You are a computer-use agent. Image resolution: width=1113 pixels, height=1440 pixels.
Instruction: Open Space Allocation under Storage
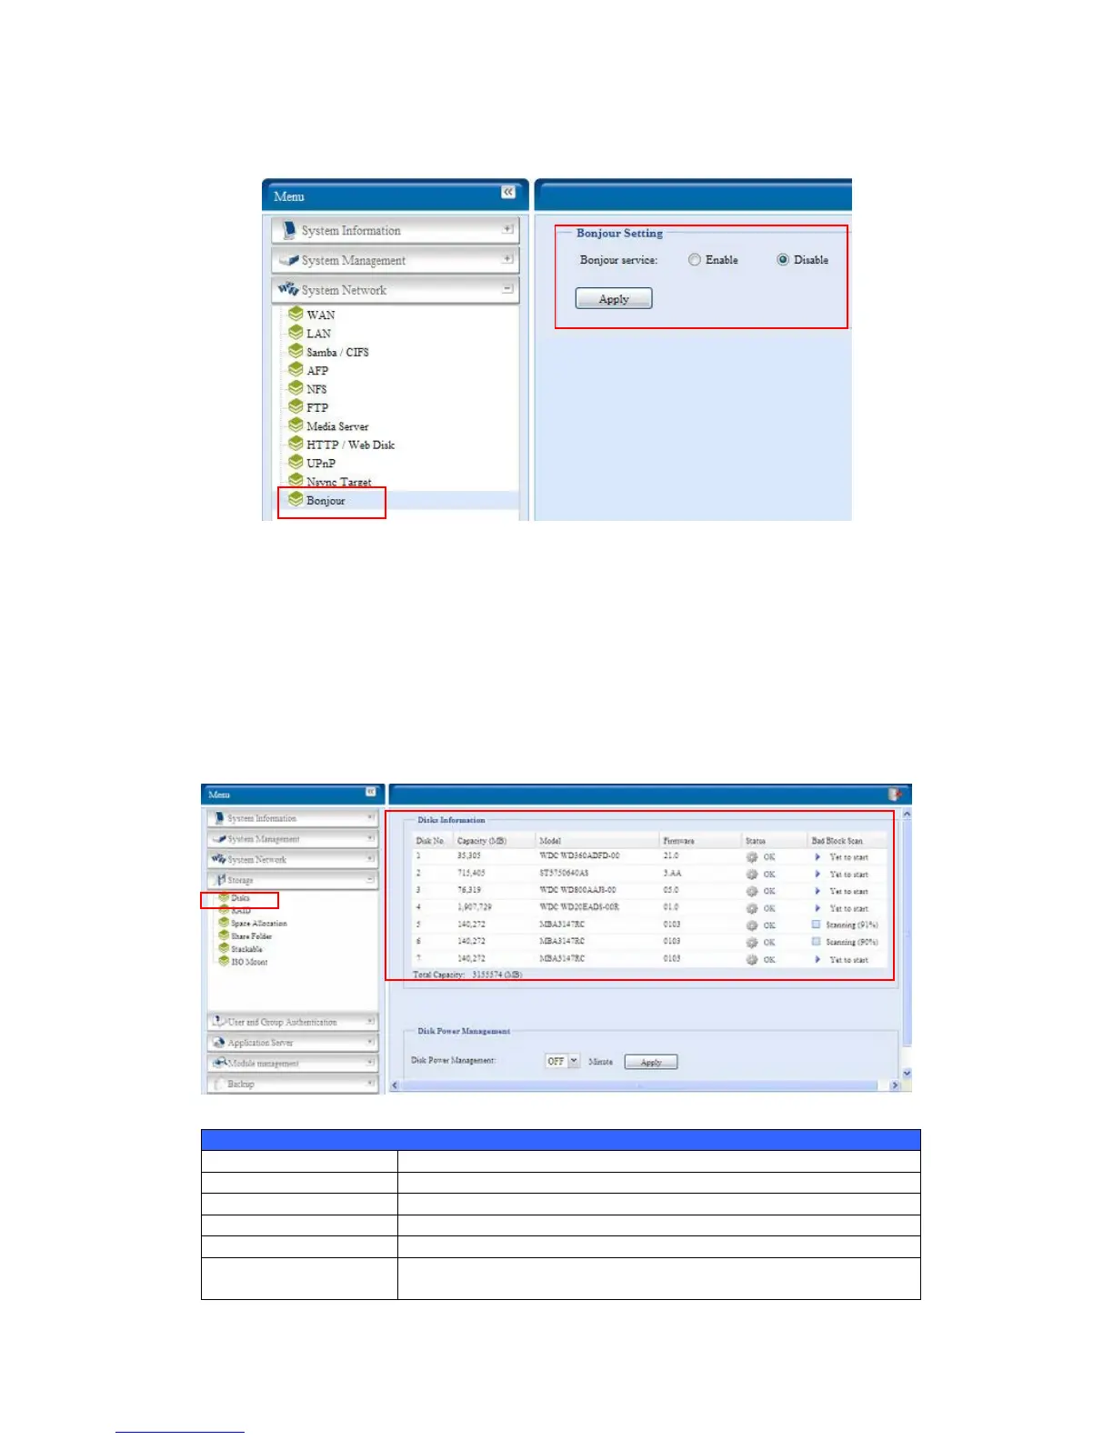tap(258, 923)
